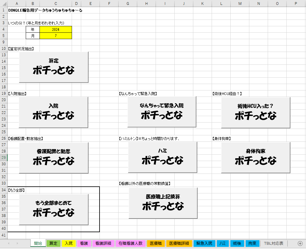
Task: Open the 在職看護人数 sheet tab
Action: [130, 244]
